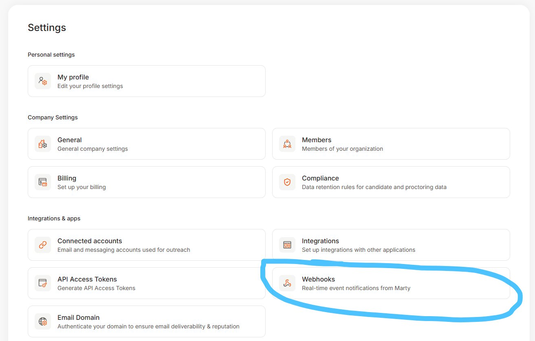Click the Billing card icon
The height and width of the screenshot is (341, 535).
tap(43, 182)
